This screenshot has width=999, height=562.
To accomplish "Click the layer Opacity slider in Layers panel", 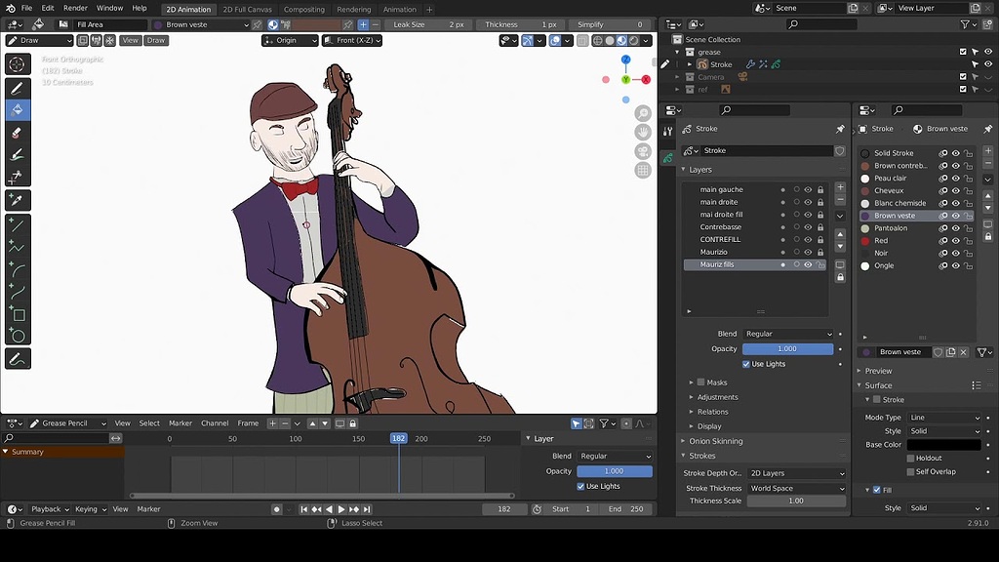I will click(x=788, y=349).
